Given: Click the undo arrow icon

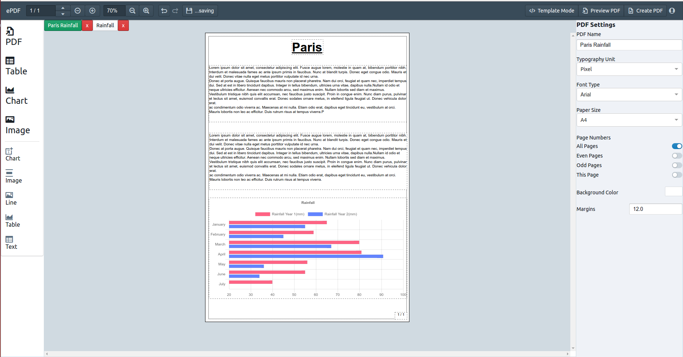Looking at the screenshot, I should pyautogui.click(x=164, y=11).
